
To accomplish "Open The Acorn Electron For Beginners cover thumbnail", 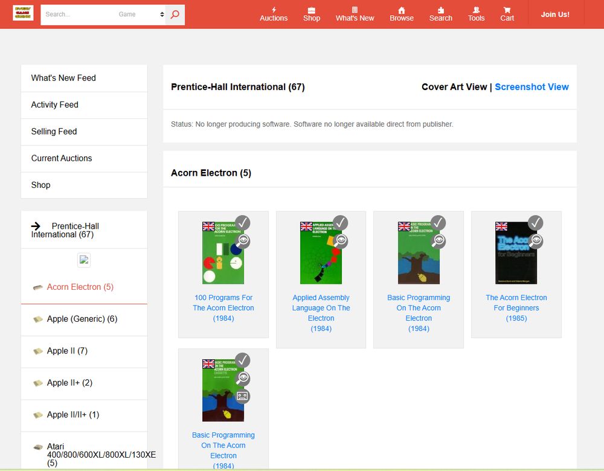I will pos(516,253).
